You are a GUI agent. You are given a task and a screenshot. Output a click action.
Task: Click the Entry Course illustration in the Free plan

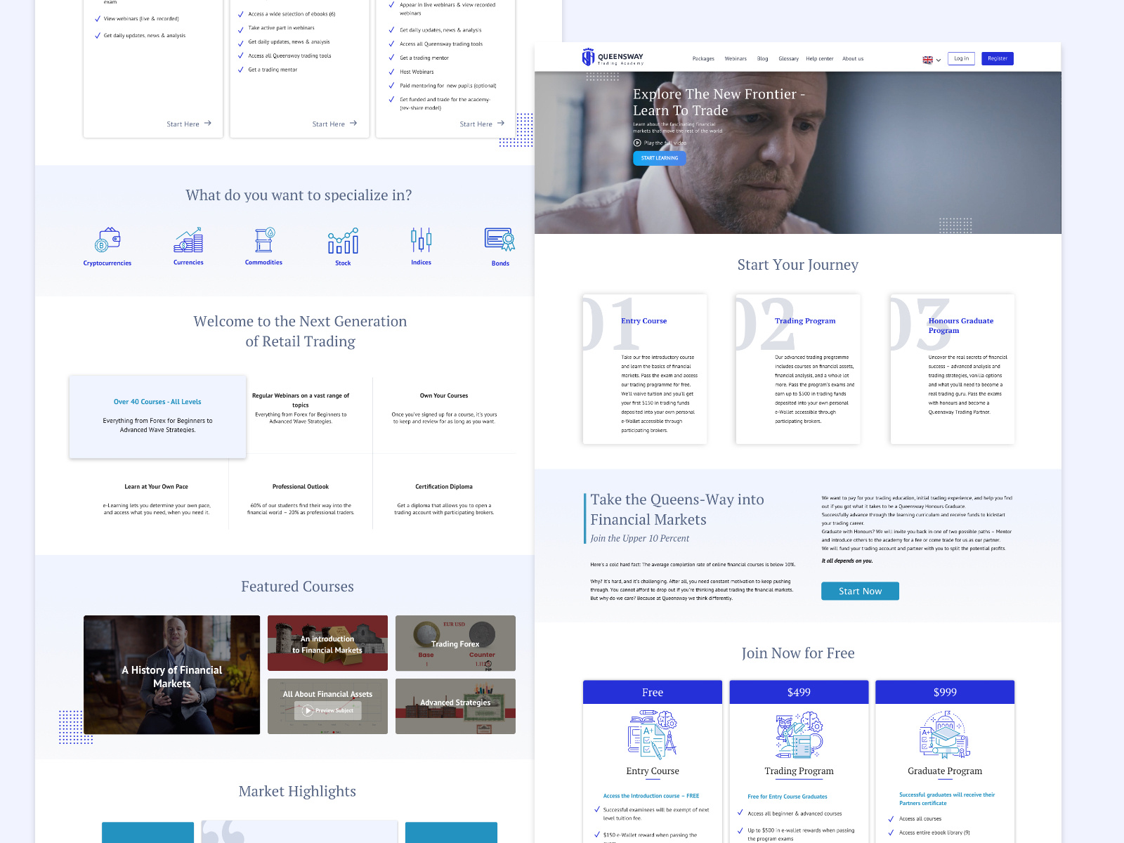click(653, 735)
